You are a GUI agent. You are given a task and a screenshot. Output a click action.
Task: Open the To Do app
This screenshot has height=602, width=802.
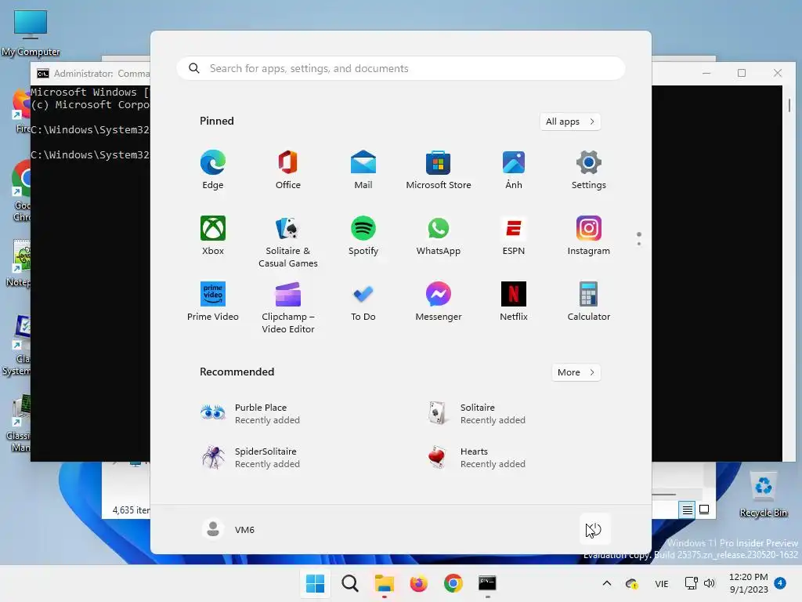tap(363, 302)
